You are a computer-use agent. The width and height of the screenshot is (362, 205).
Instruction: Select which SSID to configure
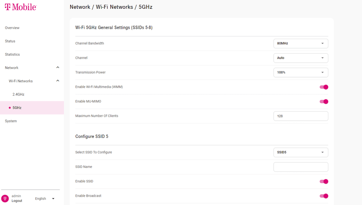tap(300, 152)
